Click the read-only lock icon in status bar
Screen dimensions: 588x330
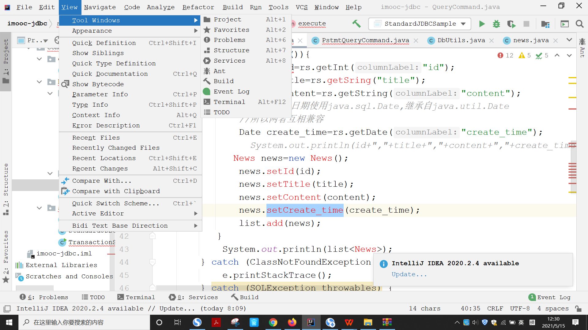578,309
